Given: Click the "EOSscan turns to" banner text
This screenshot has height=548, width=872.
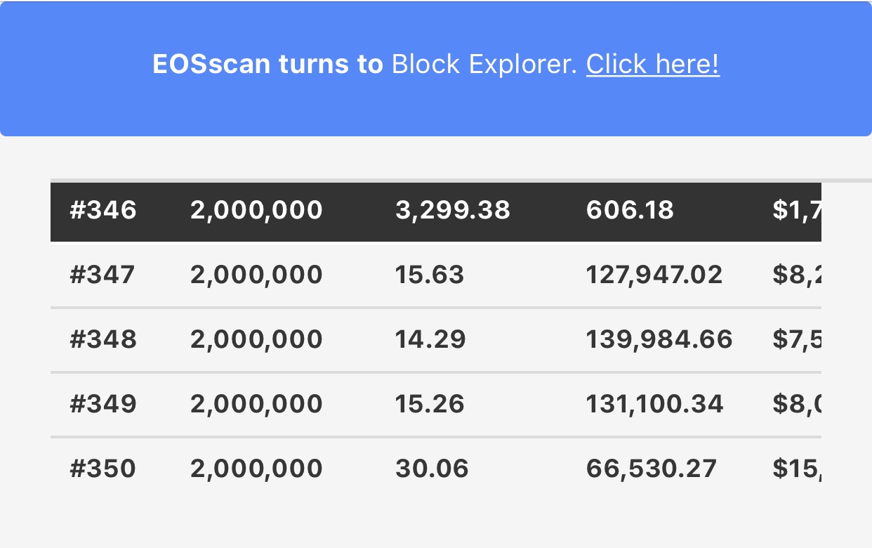Looking at the screenshot, I should tap(267, 65).
